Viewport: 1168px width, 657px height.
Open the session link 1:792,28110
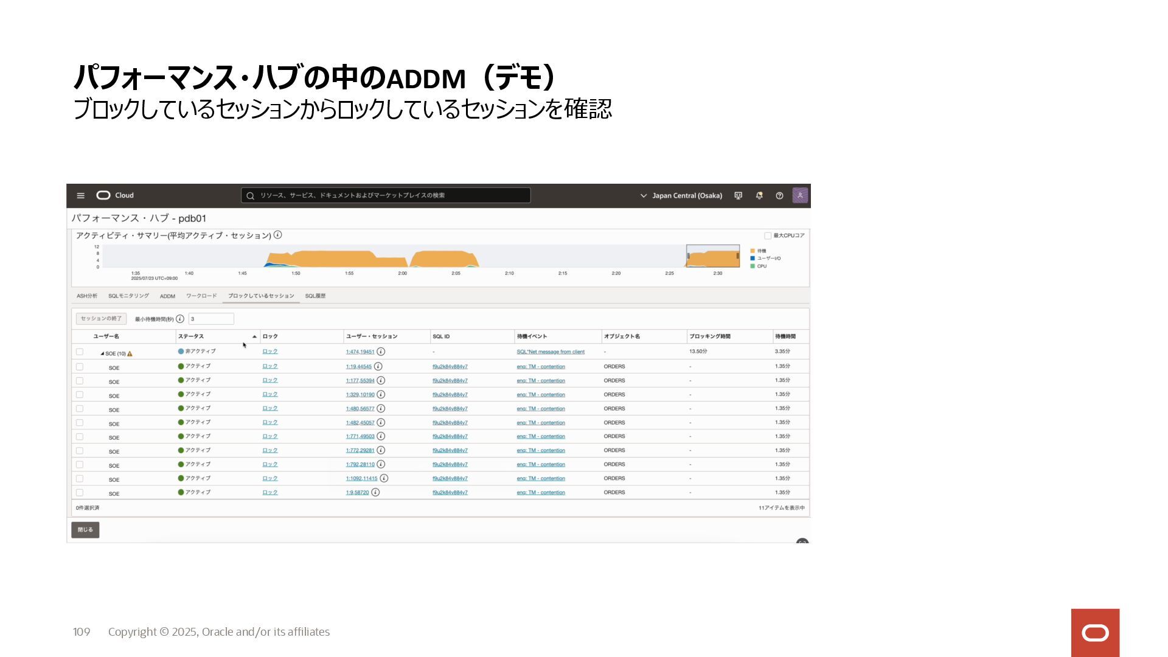(x=360, y=465)
